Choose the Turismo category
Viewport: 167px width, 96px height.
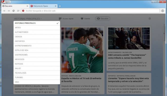pyautogui.click(x=37, y=77)
